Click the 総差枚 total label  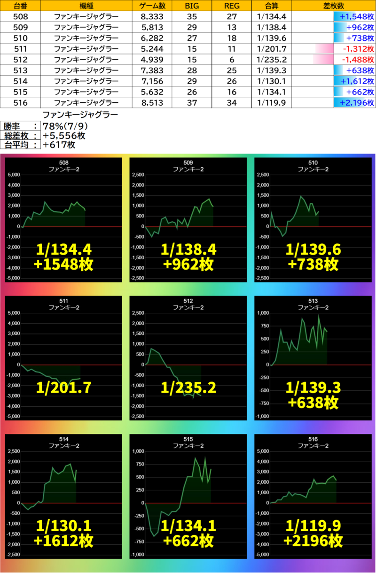click(20, 136)
